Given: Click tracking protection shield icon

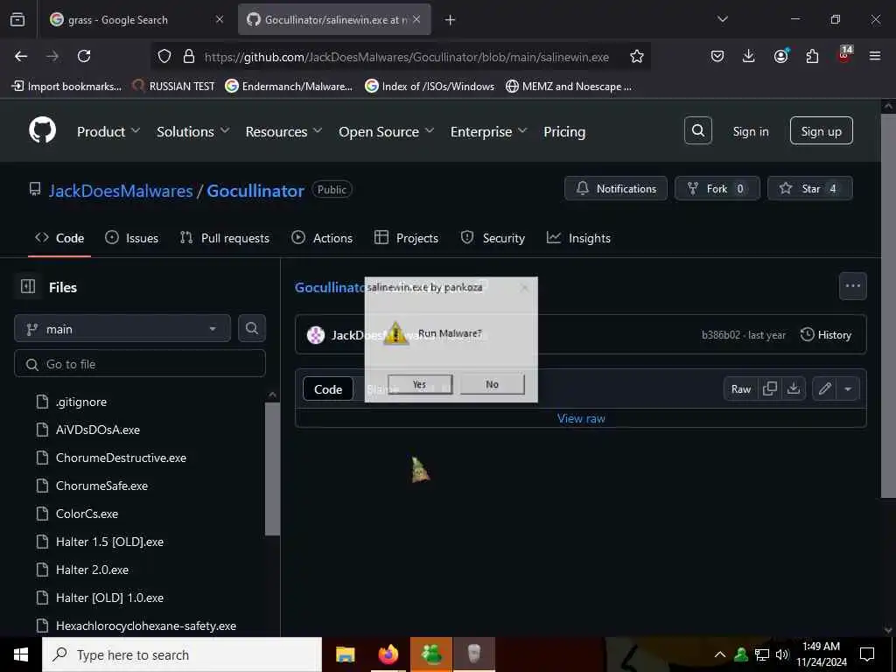Looking at the screenshot, I should click(x=164, y=57).
